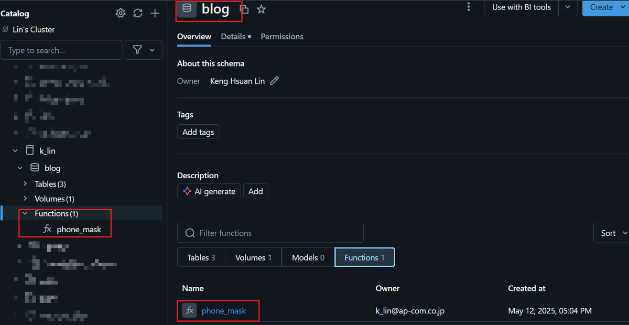Open the kebab menu beside BI tools
The height and width of the screenshot is (325, 629).
pos(469,7)
